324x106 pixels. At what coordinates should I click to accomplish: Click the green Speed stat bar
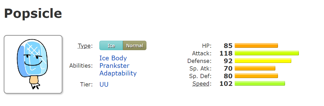click(260, 84)
